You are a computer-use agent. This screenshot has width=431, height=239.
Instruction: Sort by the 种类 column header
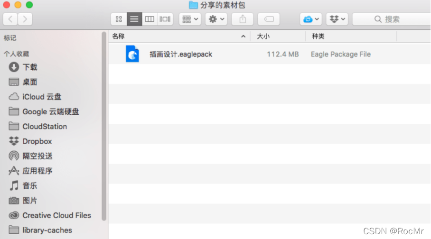click(318, 36)
